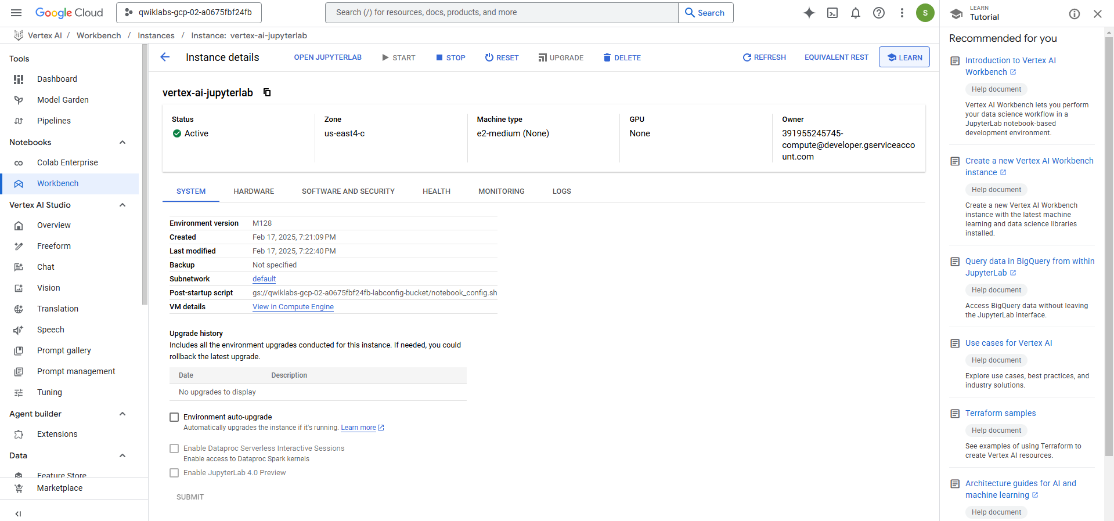
Task: Open the green user account avatar
Action: click(925, 13)
